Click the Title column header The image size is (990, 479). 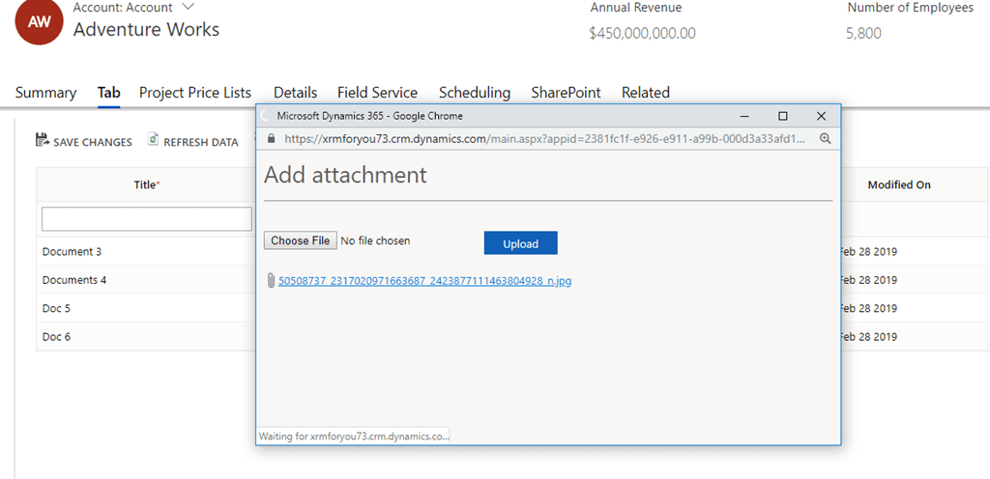coord(147,184)
